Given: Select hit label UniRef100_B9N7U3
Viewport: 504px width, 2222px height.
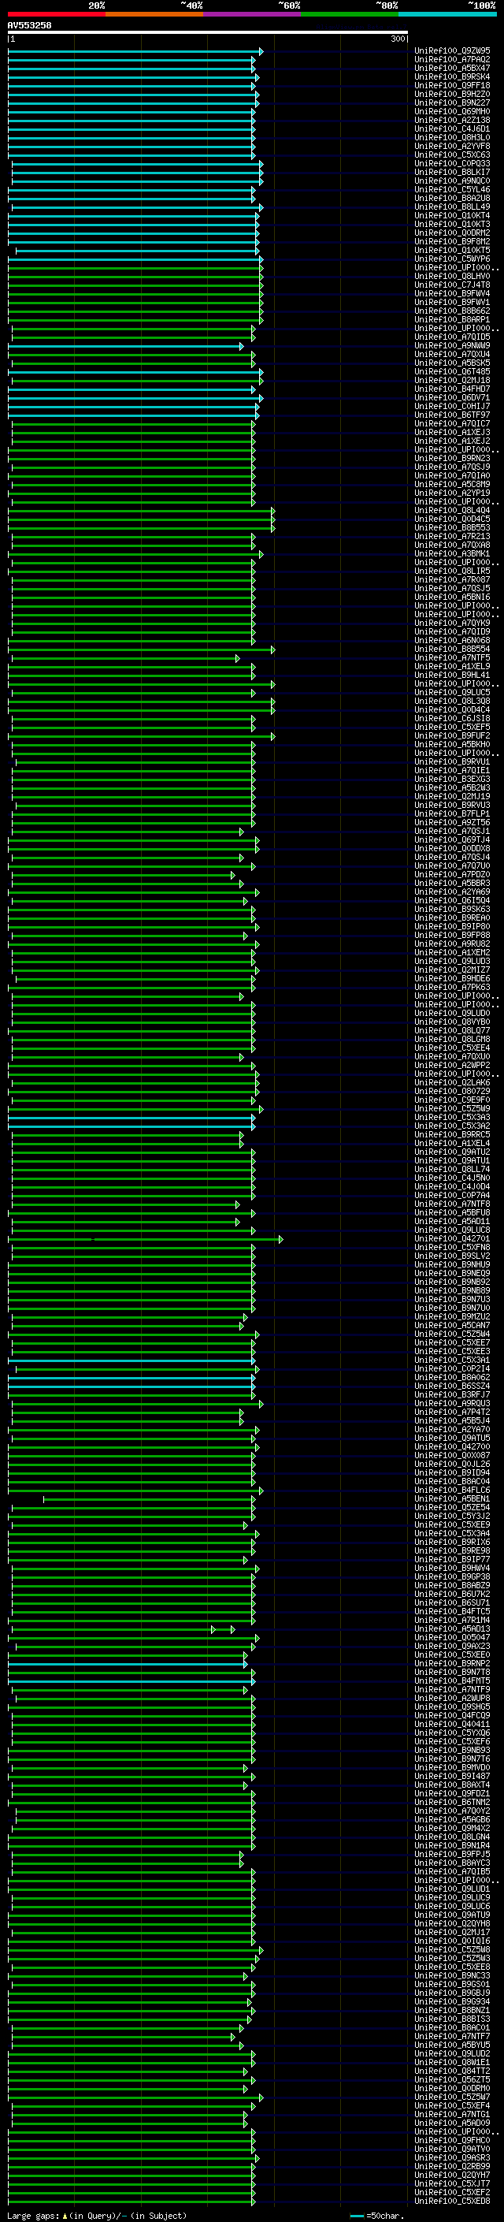Looking at the screenshot, I should [x=452, y=1299].
